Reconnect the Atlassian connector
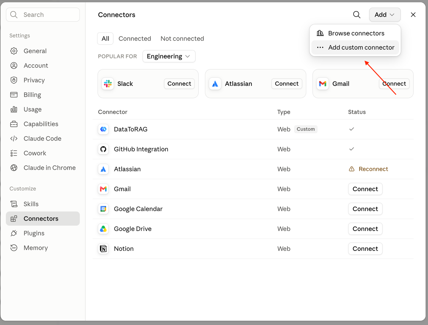Viewport: 428px width, 325px height. pos(369,169)
